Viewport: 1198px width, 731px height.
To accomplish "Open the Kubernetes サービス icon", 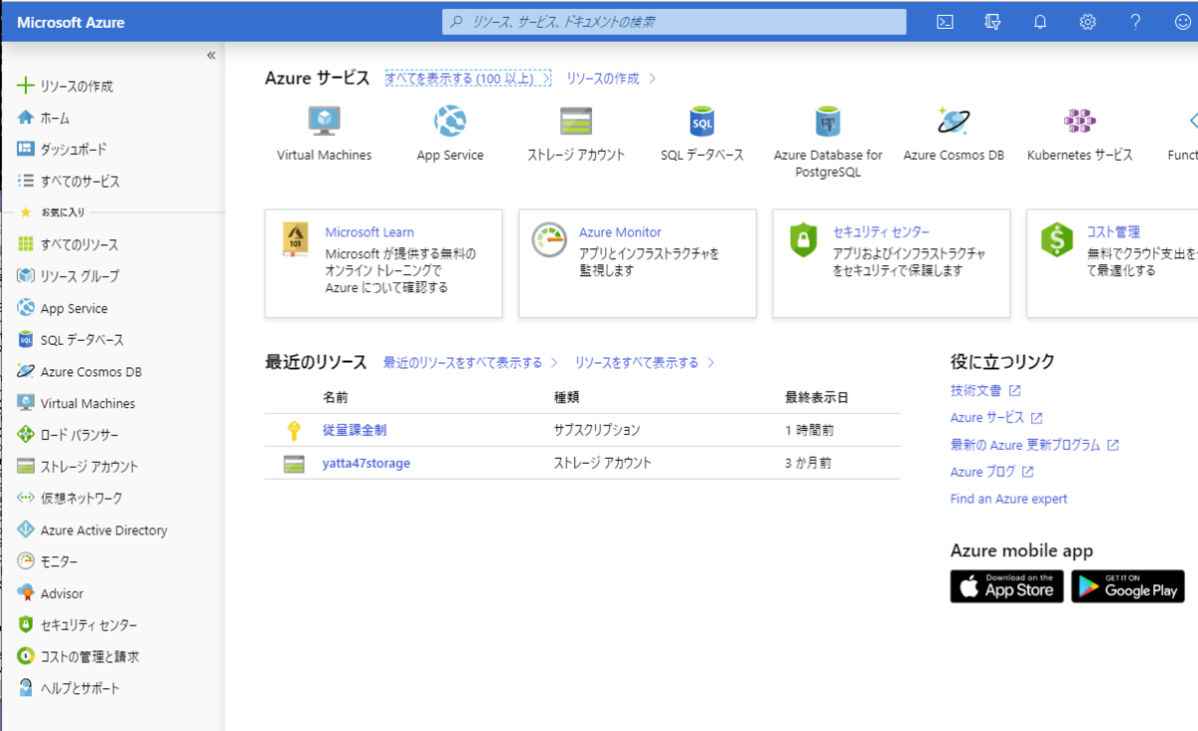I will 1079,120.
